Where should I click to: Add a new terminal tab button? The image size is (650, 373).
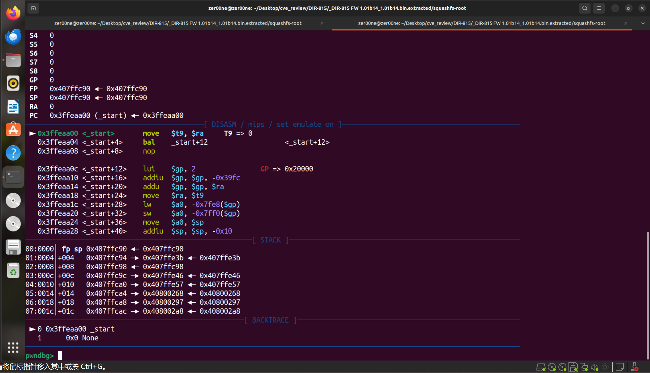coord(33,8)
